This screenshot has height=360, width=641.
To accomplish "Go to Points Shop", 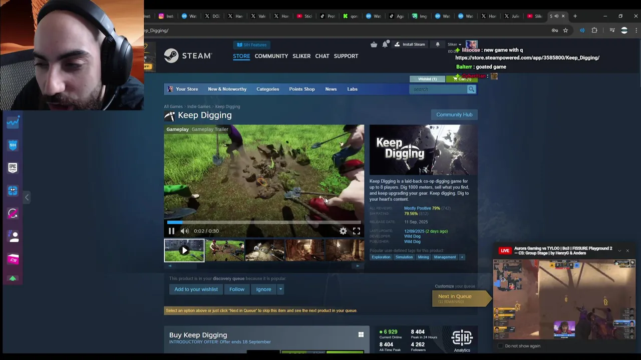I will tap(302, 89).
